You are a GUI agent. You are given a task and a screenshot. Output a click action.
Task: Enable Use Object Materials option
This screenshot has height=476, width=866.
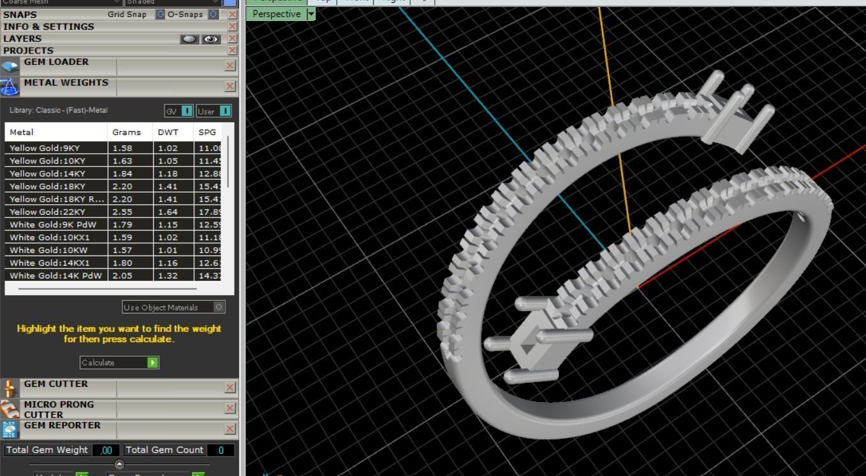219,307
